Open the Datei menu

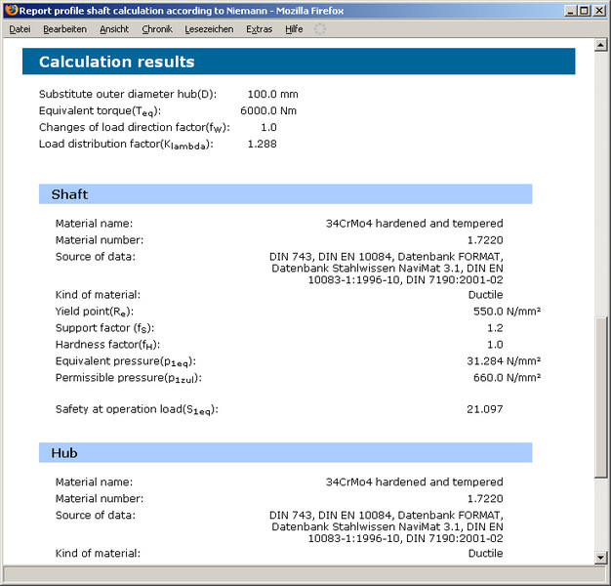[20, 29]
